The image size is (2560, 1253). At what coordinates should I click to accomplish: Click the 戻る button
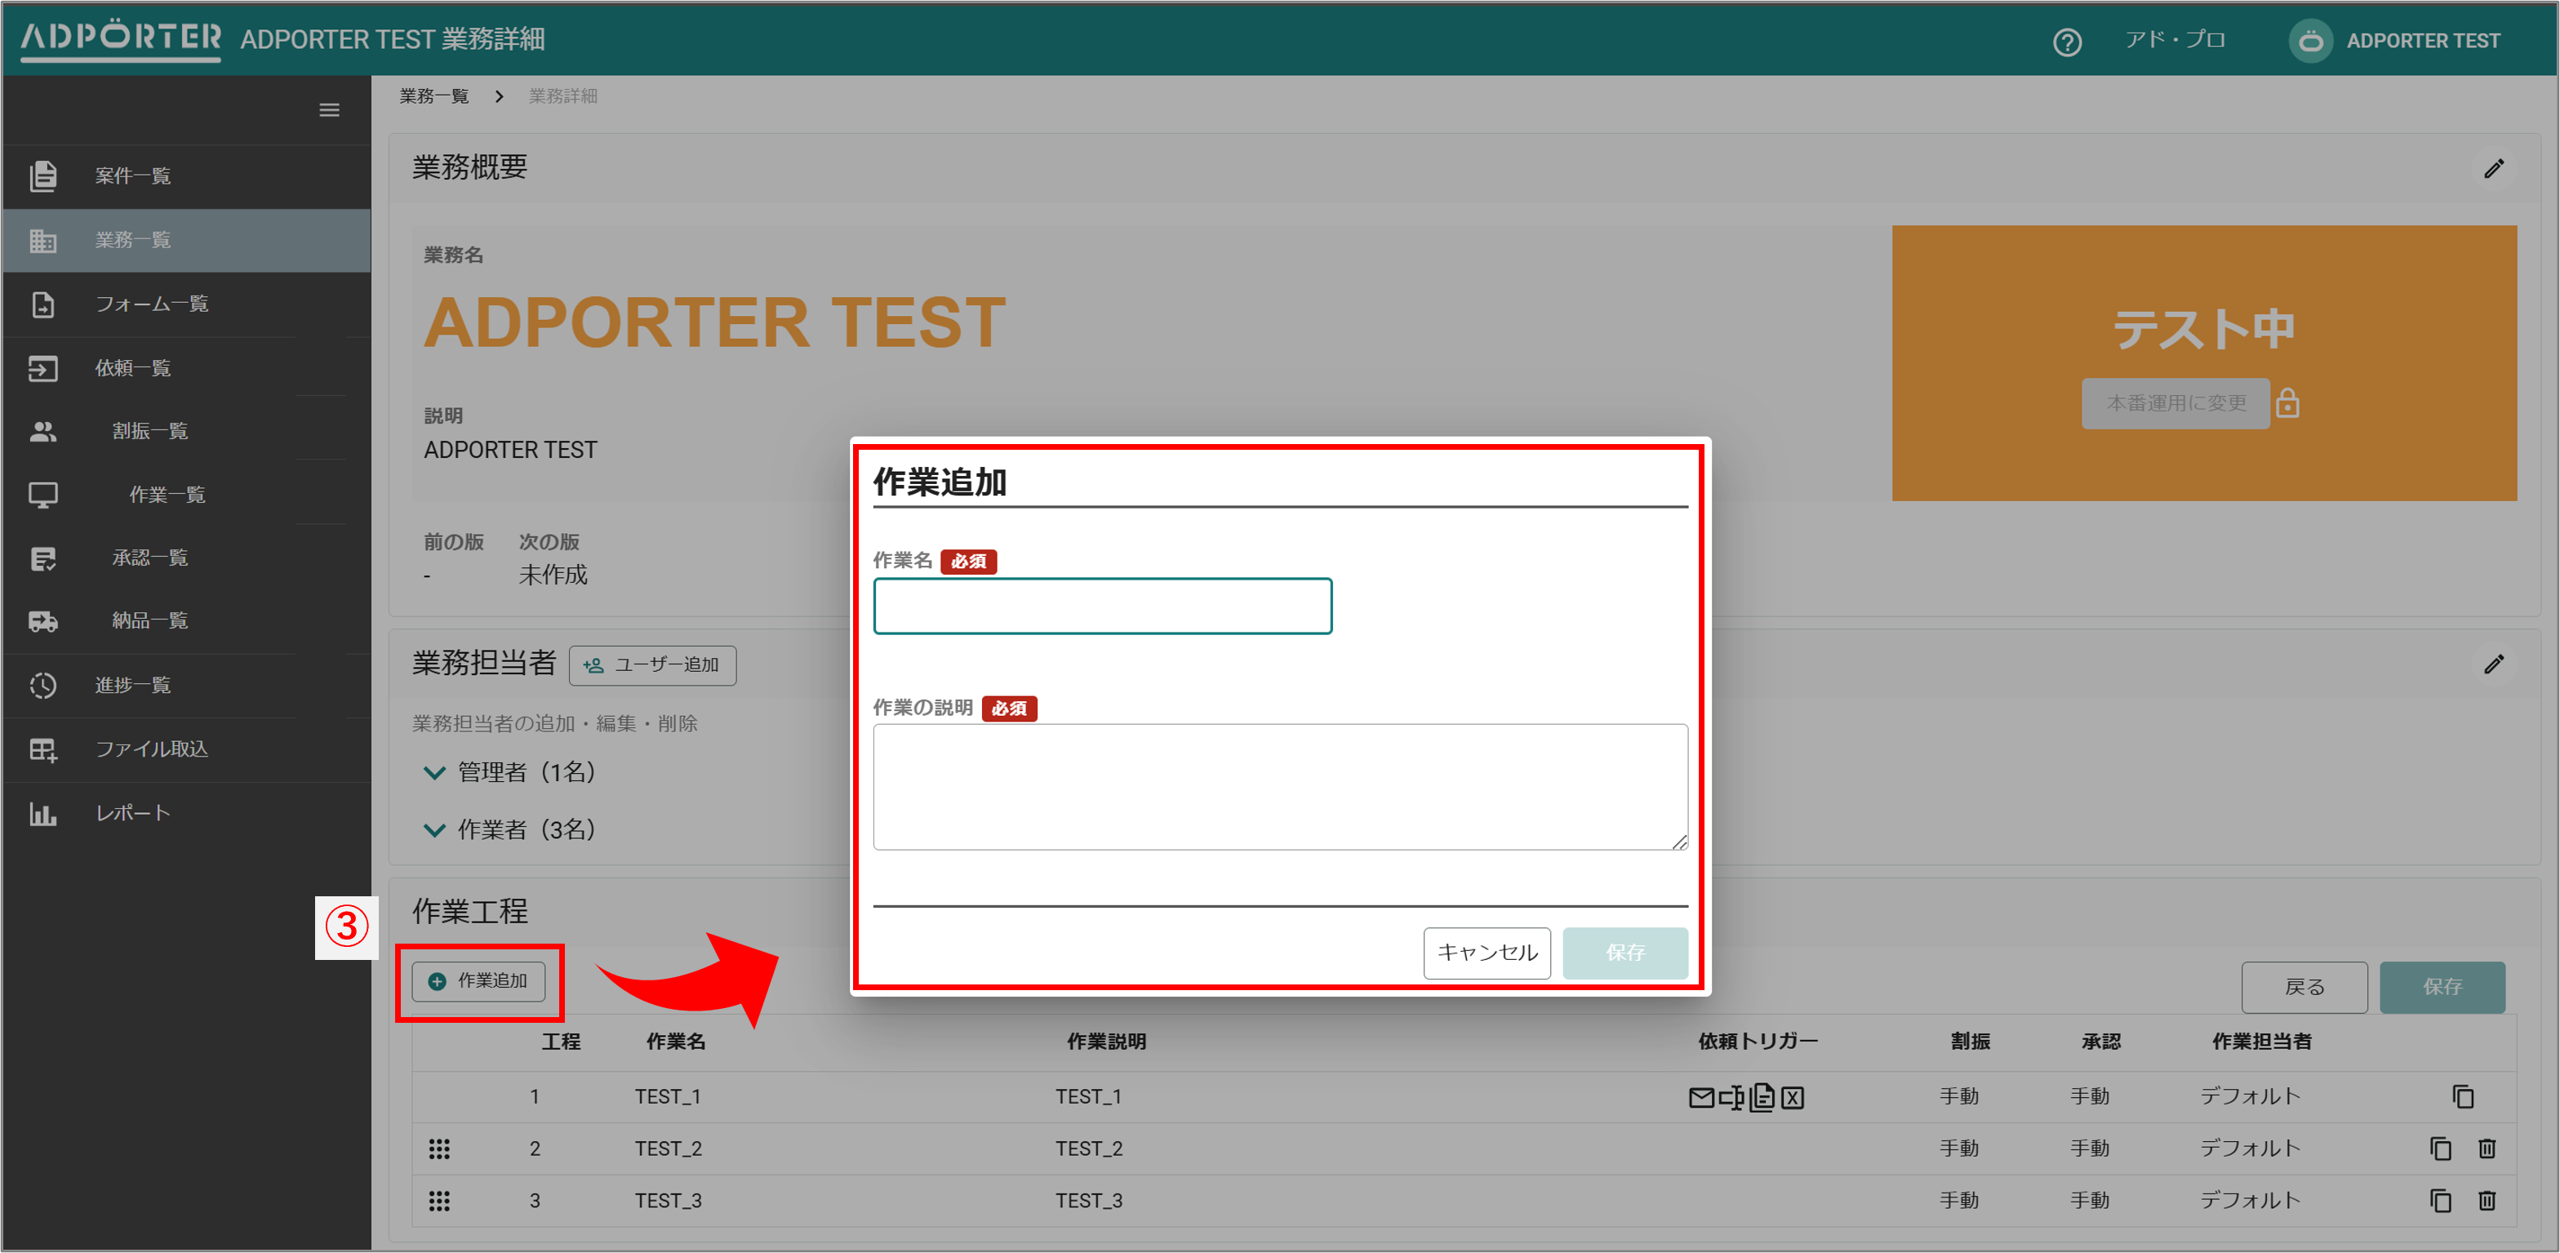(2304, 988)
